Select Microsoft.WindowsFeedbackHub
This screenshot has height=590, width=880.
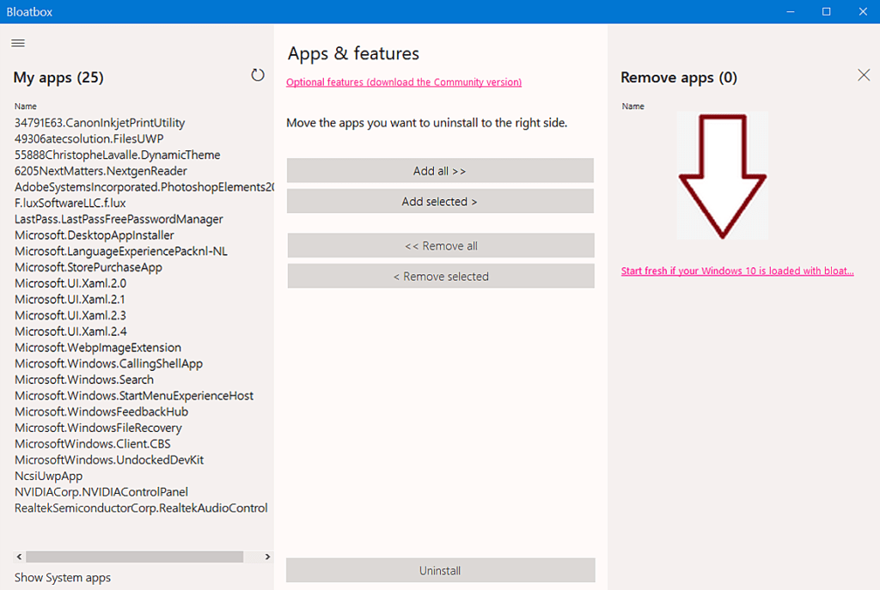click(101, 411)
